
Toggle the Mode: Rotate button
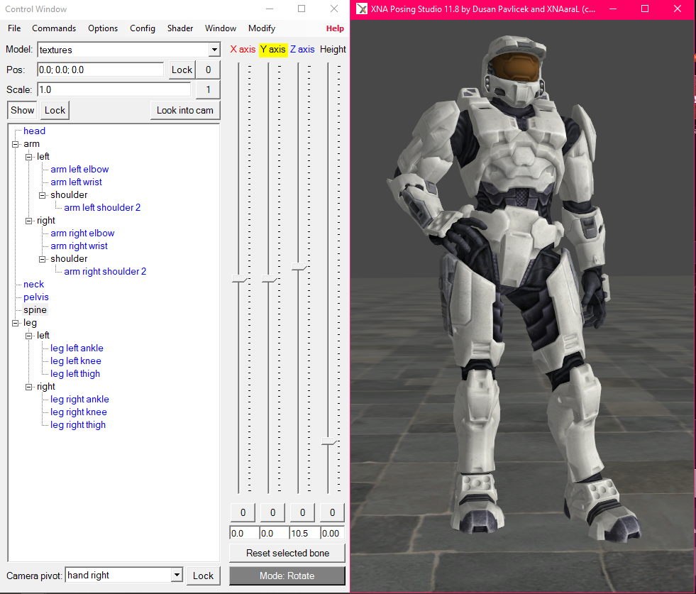coord(287,576)
